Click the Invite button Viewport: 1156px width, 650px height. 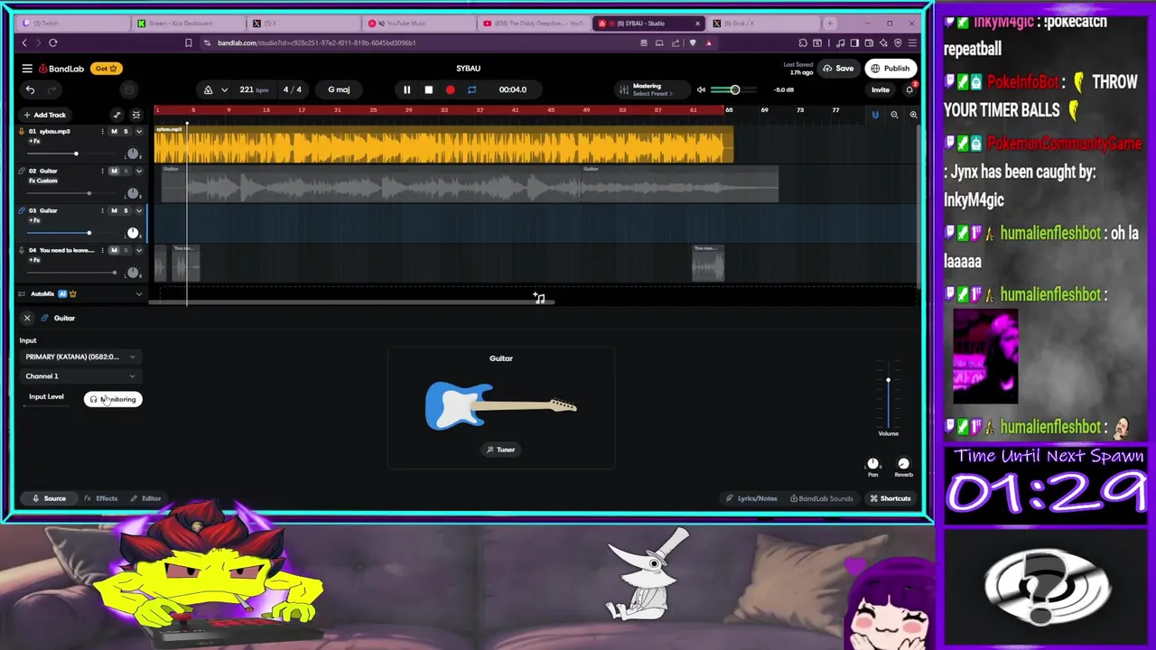click(x=880, y=89)
